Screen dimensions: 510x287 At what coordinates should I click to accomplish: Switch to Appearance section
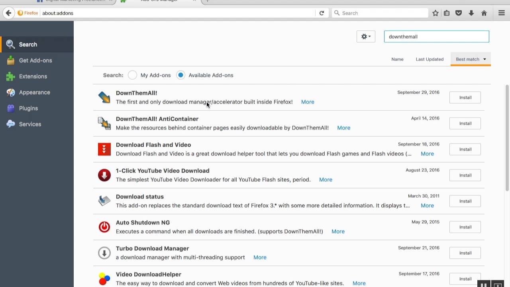[x=37, y=92]
